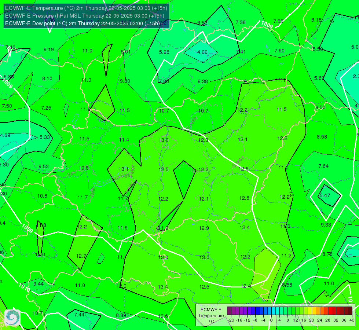Click the 5.96 temperature value
This screenshot has height=330, width=359.
(164, 52)
